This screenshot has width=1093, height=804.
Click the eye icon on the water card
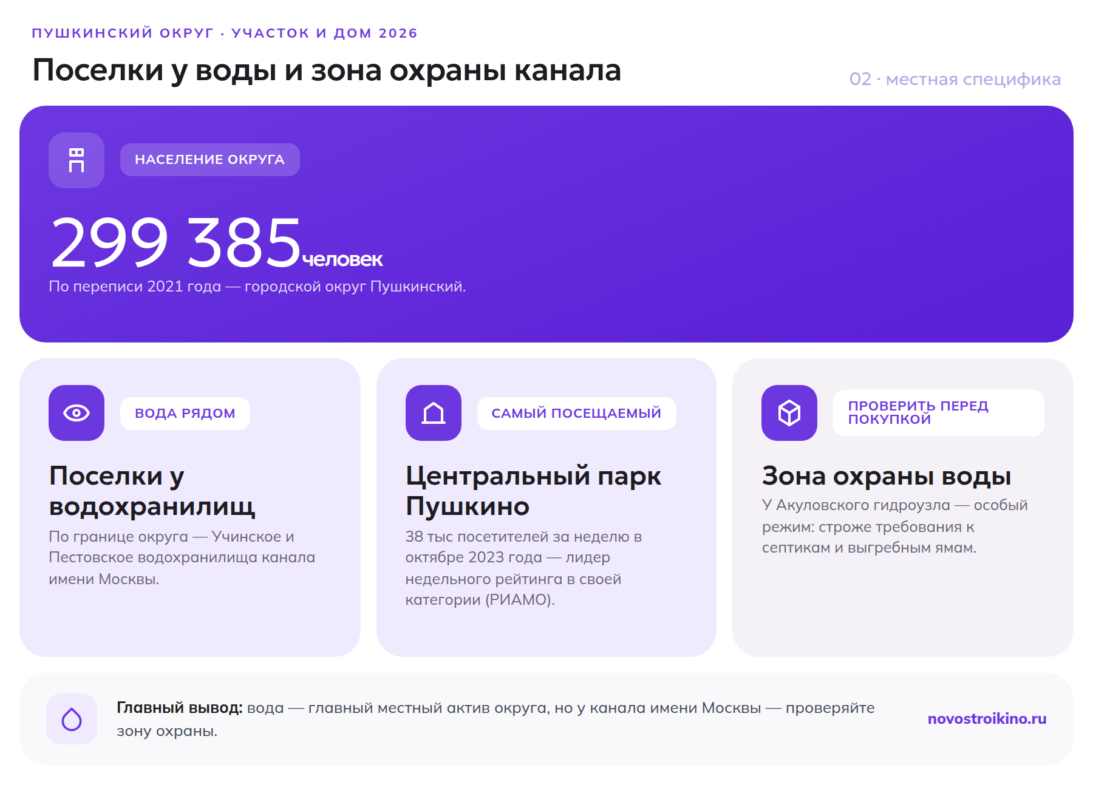coord(77,413)
